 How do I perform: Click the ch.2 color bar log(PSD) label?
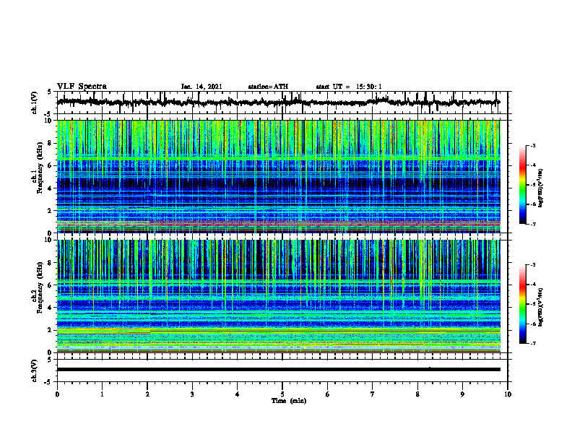click(541, 306)
